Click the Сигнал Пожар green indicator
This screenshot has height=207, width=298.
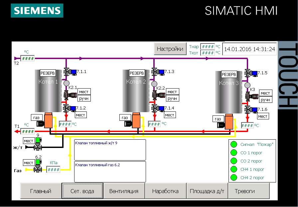pos(234,145)
